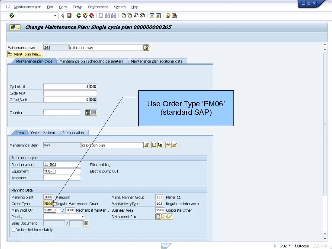Confirm entry with the green checkmark icon
The height and width of the screenshot is (249, 332).
[x=12, y=15]
